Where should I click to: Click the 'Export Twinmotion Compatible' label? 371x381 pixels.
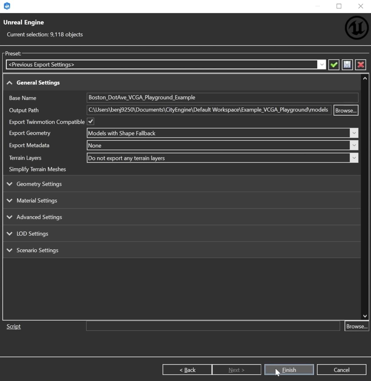(47, 122)
